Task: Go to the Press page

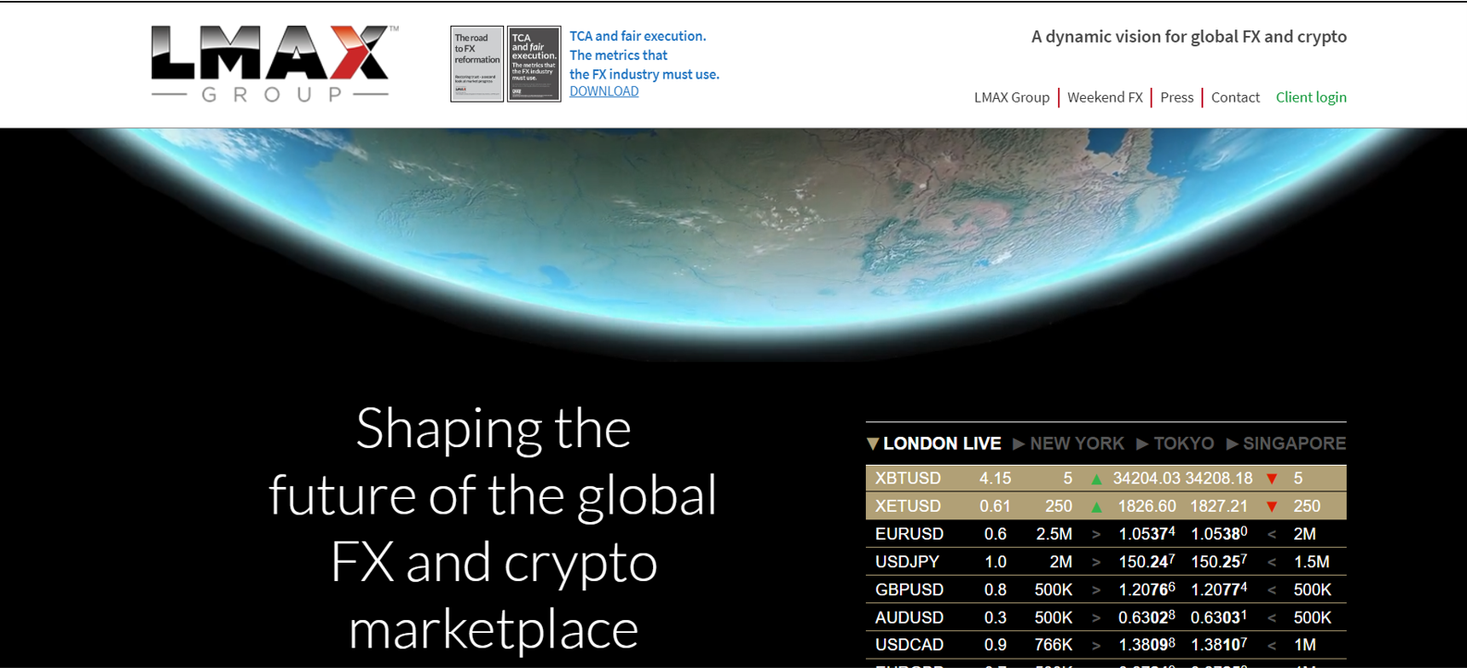Action: 1177,97
